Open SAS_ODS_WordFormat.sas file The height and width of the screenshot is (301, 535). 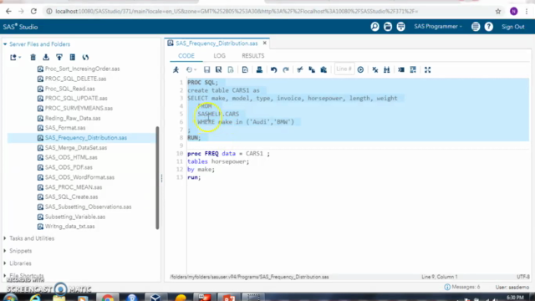pos(79,177)
